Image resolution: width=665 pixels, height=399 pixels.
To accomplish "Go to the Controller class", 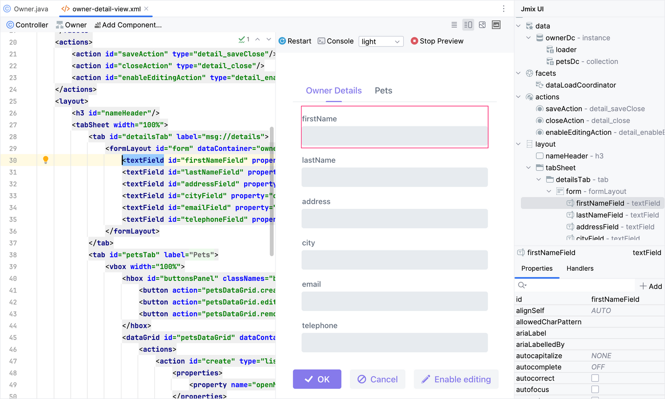I will pyautogui.click(x=27, y=25).
